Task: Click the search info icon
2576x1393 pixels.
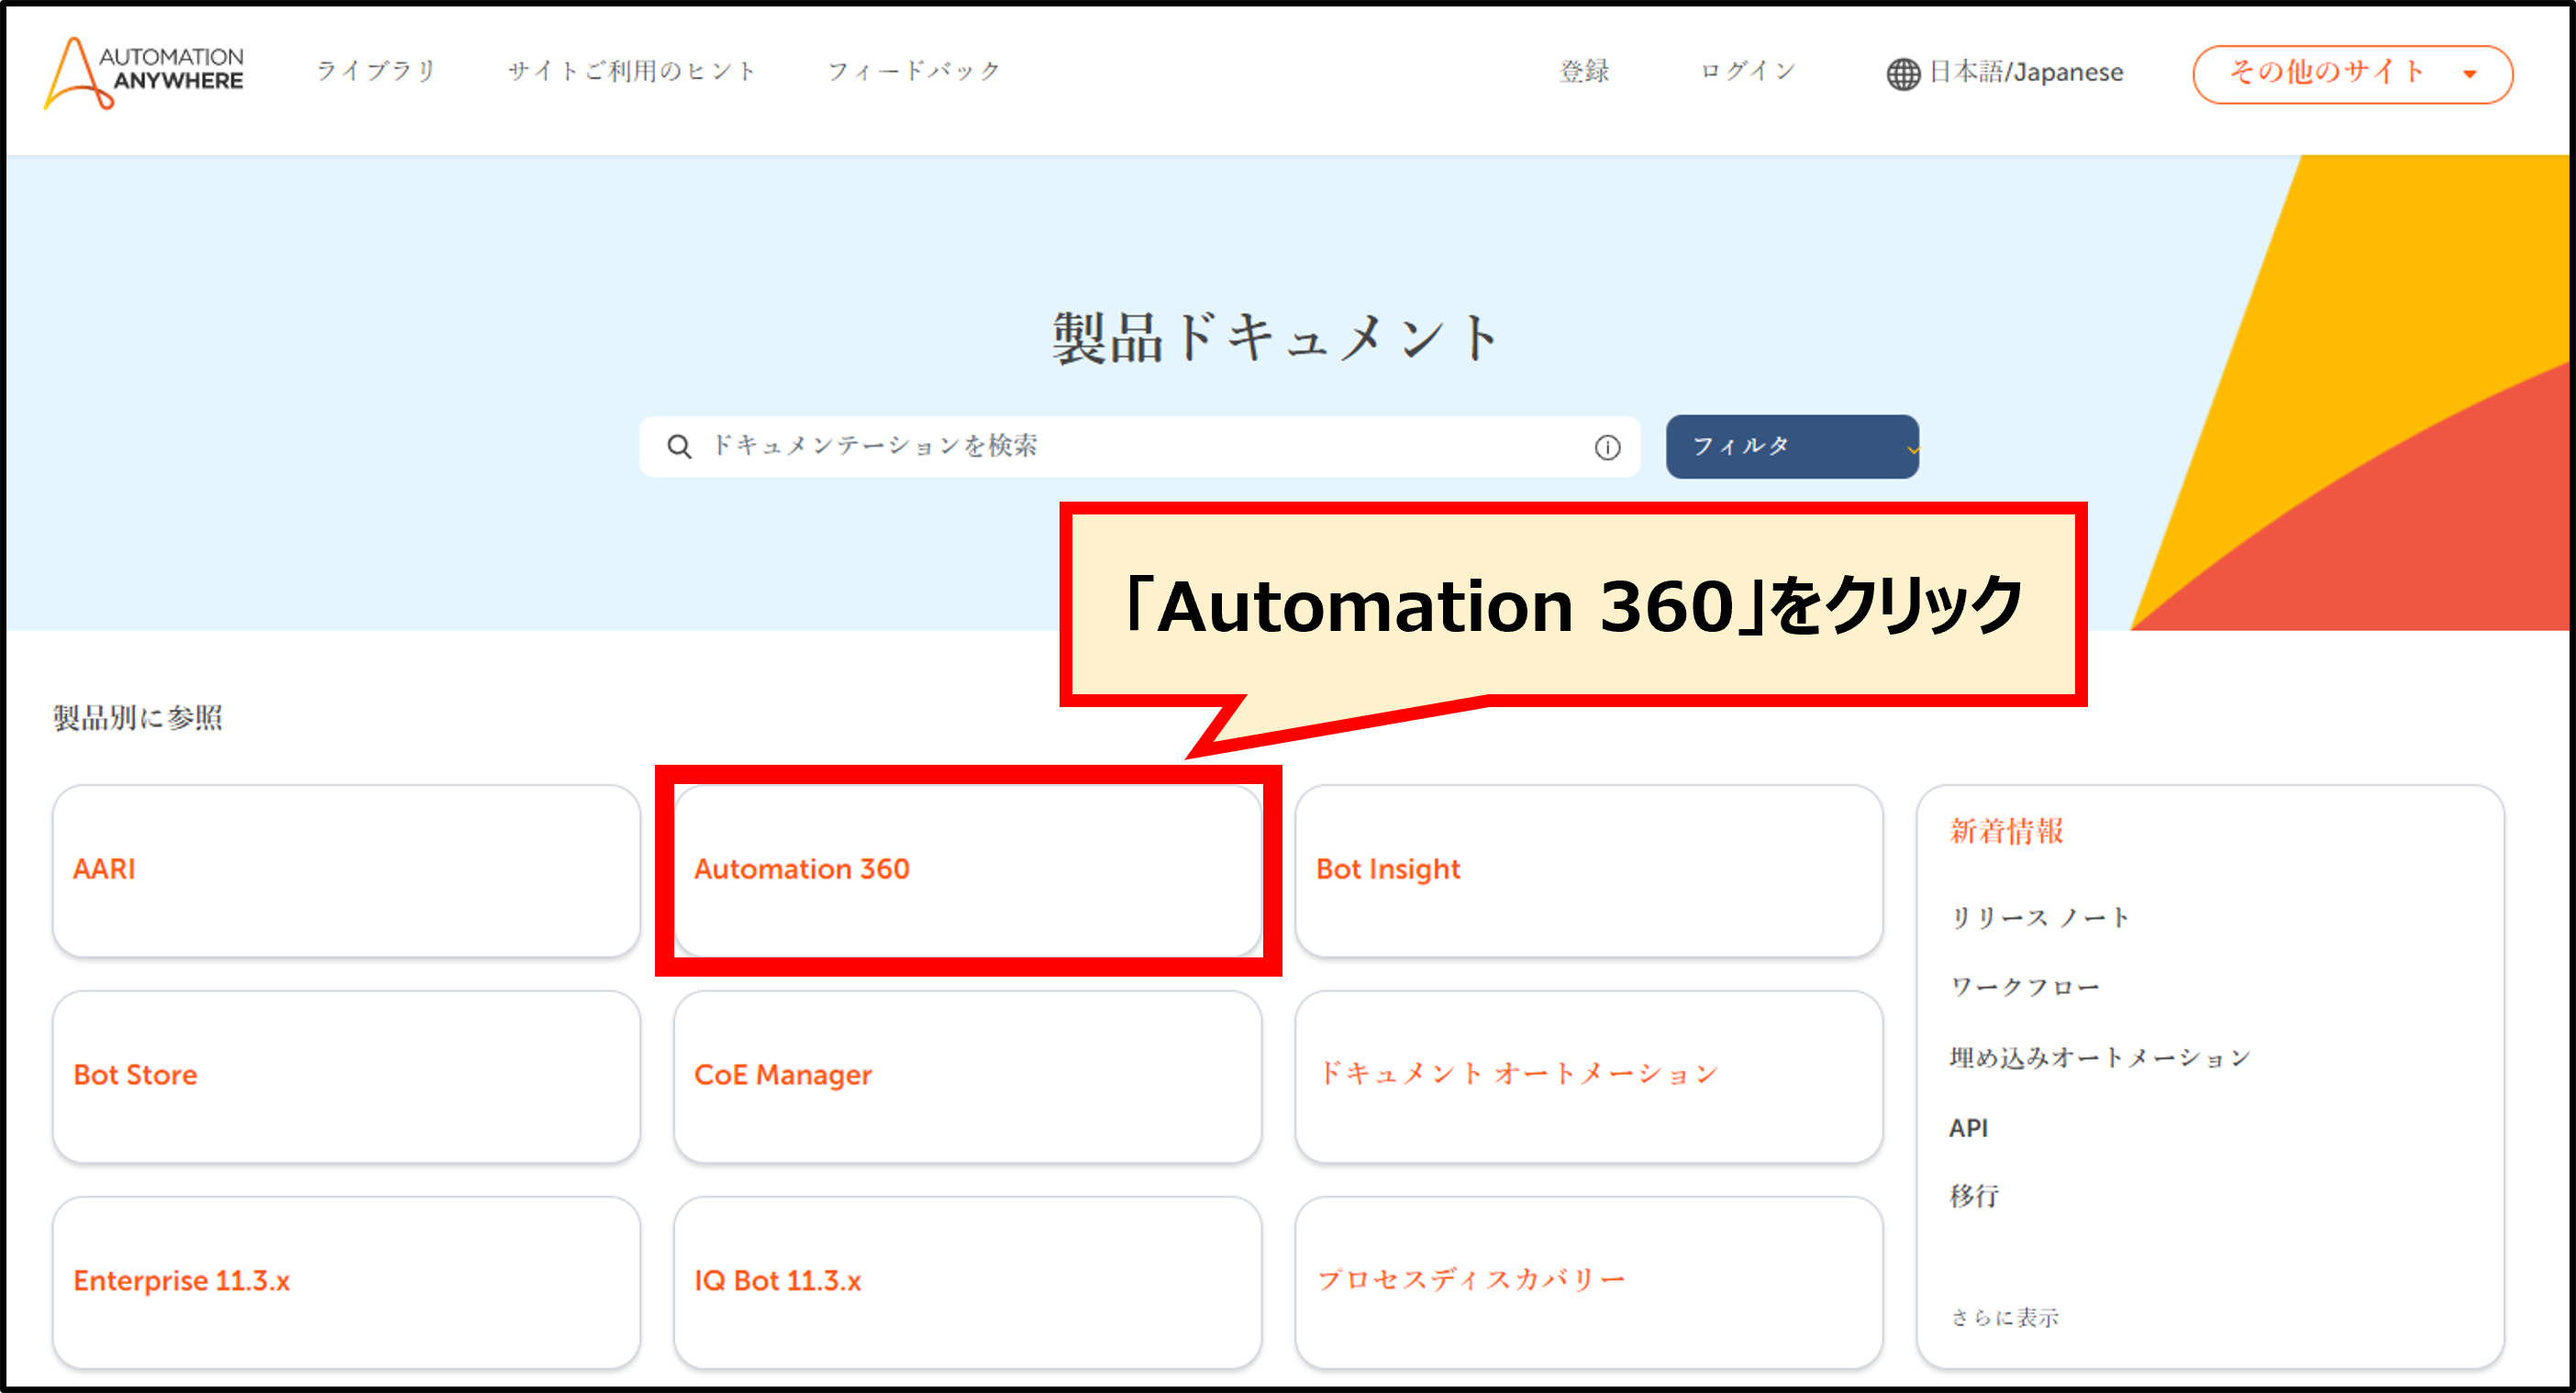Action: [1607, 448]
